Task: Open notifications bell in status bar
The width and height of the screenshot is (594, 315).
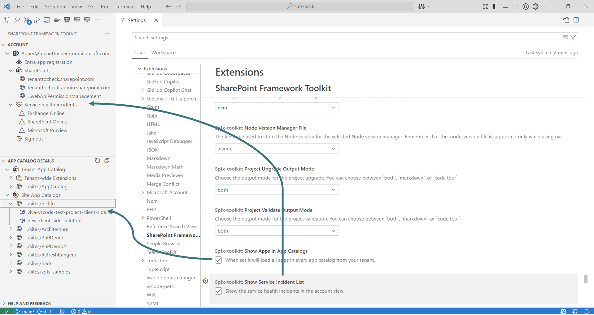Action: click(x=586, y=311)
